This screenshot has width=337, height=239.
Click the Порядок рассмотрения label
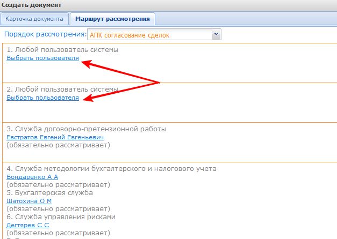(x=45, y=34)
